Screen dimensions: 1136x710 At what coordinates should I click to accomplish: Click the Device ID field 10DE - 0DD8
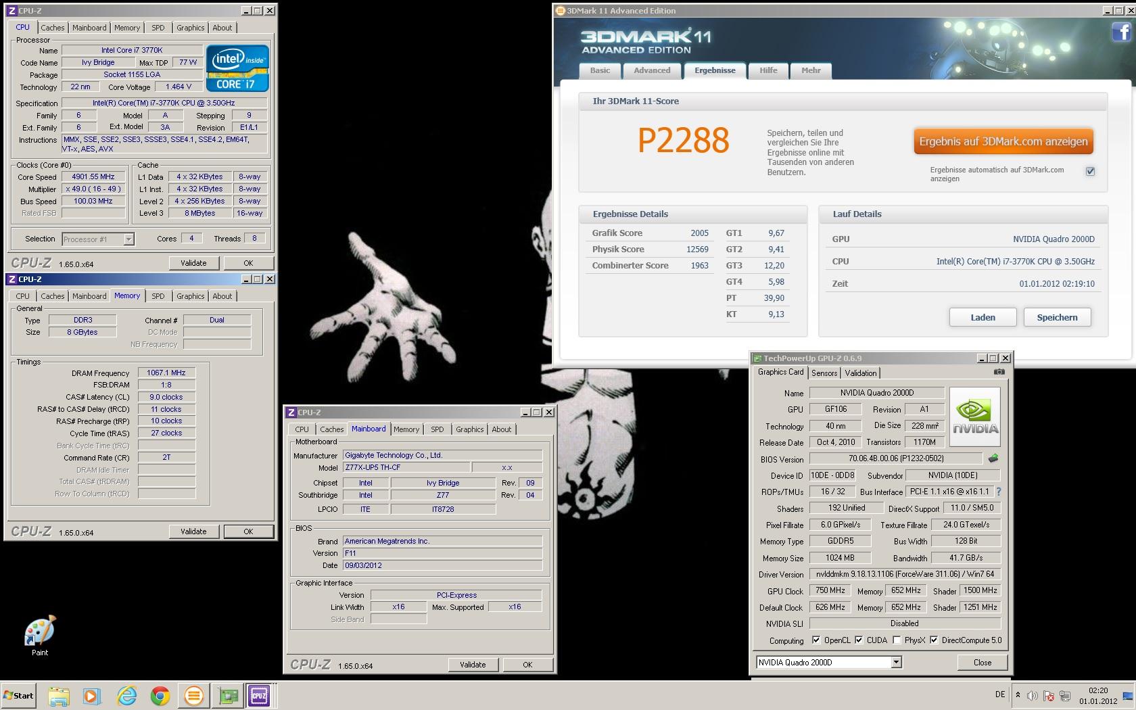pyautogui.click(x=832, y=475)
